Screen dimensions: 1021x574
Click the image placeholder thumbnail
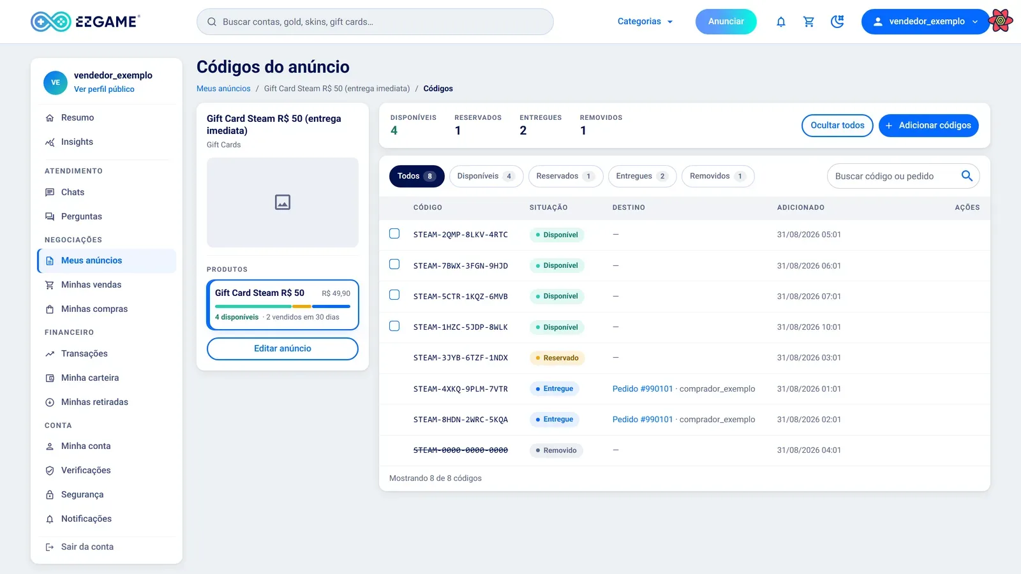[x=283, y=202]
